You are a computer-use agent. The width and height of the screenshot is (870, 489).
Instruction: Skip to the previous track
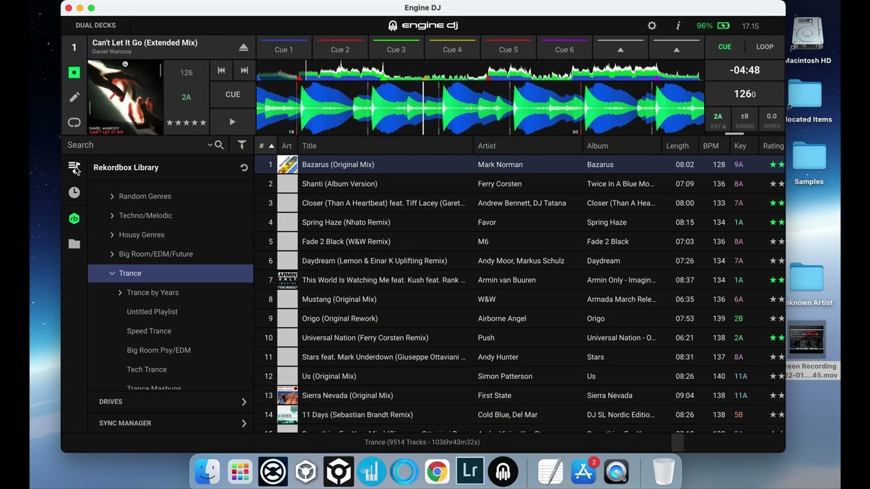click(221, 70)
